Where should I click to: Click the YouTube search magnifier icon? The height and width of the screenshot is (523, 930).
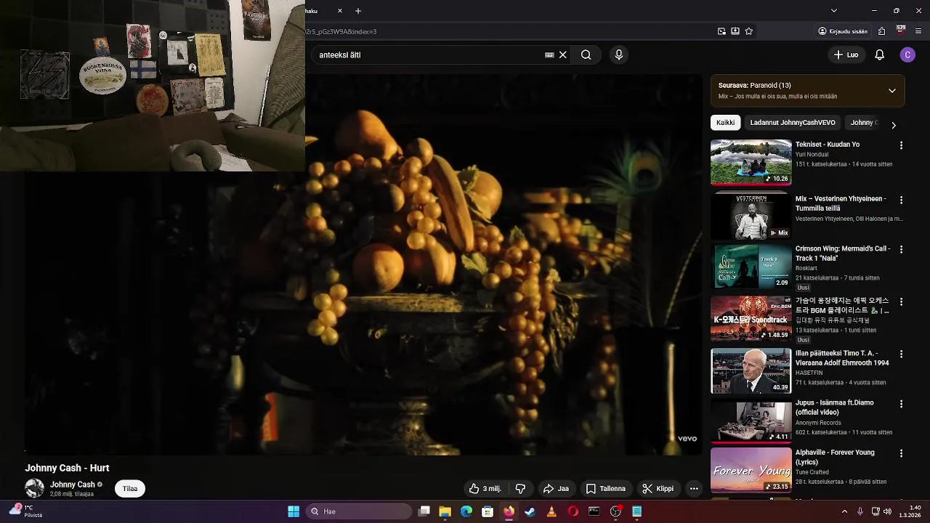click(x=586, y=54)
